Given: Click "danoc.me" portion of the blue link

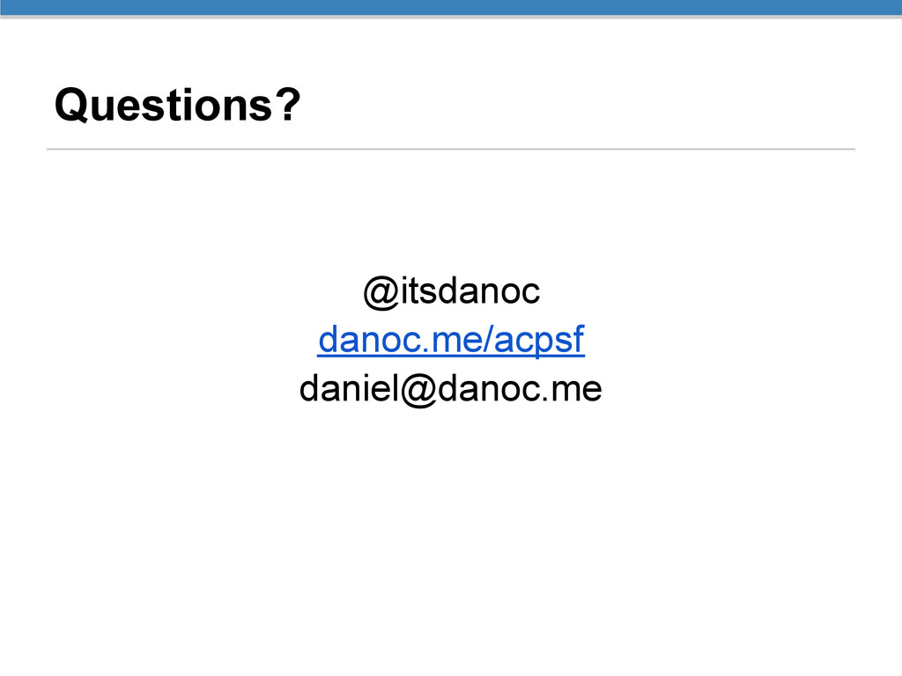Looking at the screenshot, I should coord(401,340).
